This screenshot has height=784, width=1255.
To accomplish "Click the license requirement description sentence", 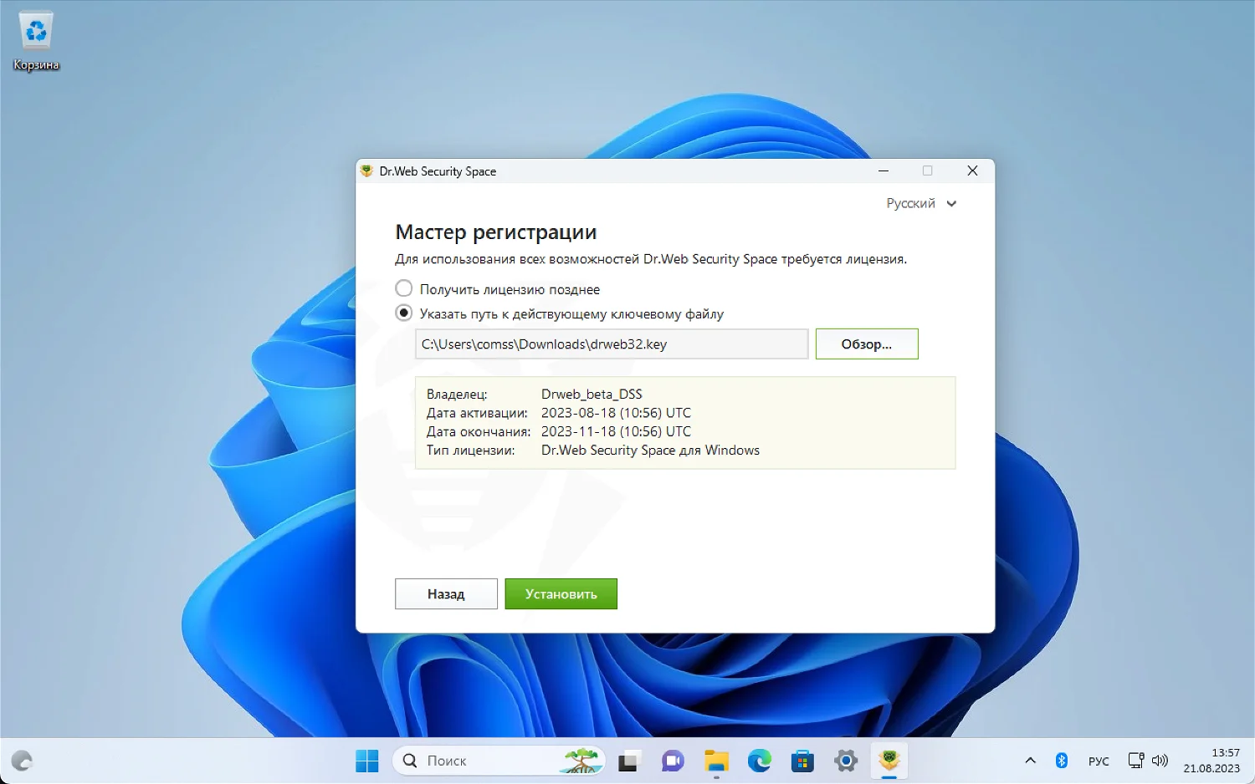I will [x=651, y=259].
